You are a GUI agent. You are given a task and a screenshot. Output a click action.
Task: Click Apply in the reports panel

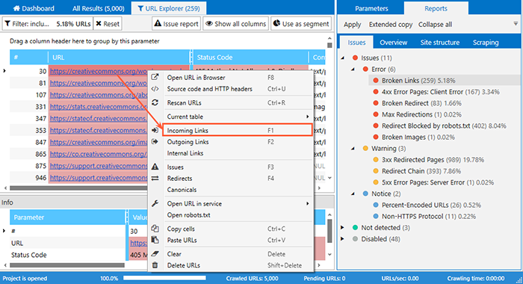pos(352,25)
